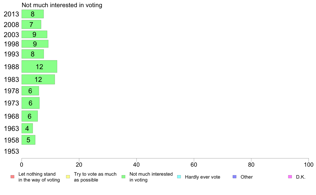Click the 'Not much interested in voting' chart title
316x195 pixels.
[x=62, y=5]
